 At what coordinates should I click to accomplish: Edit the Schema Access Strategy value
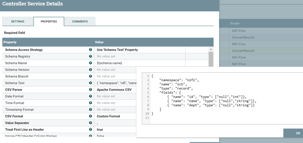point(140,50)
